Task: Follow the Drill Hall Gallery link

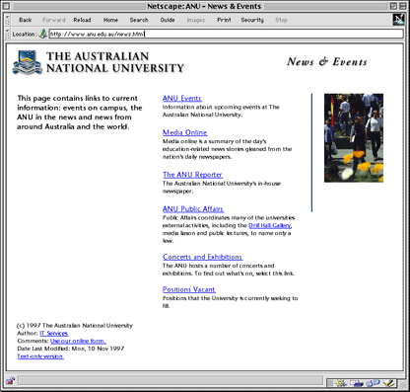Action: point(270,225)
